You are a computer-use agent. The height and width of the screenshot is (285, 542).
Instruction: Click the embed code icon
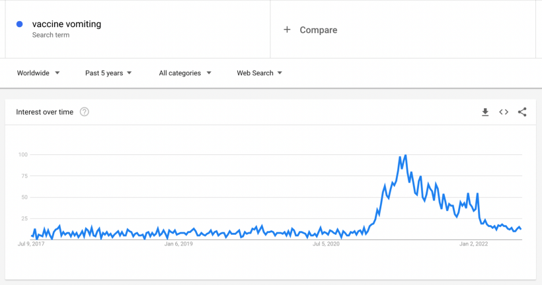[x=504, y=112]
